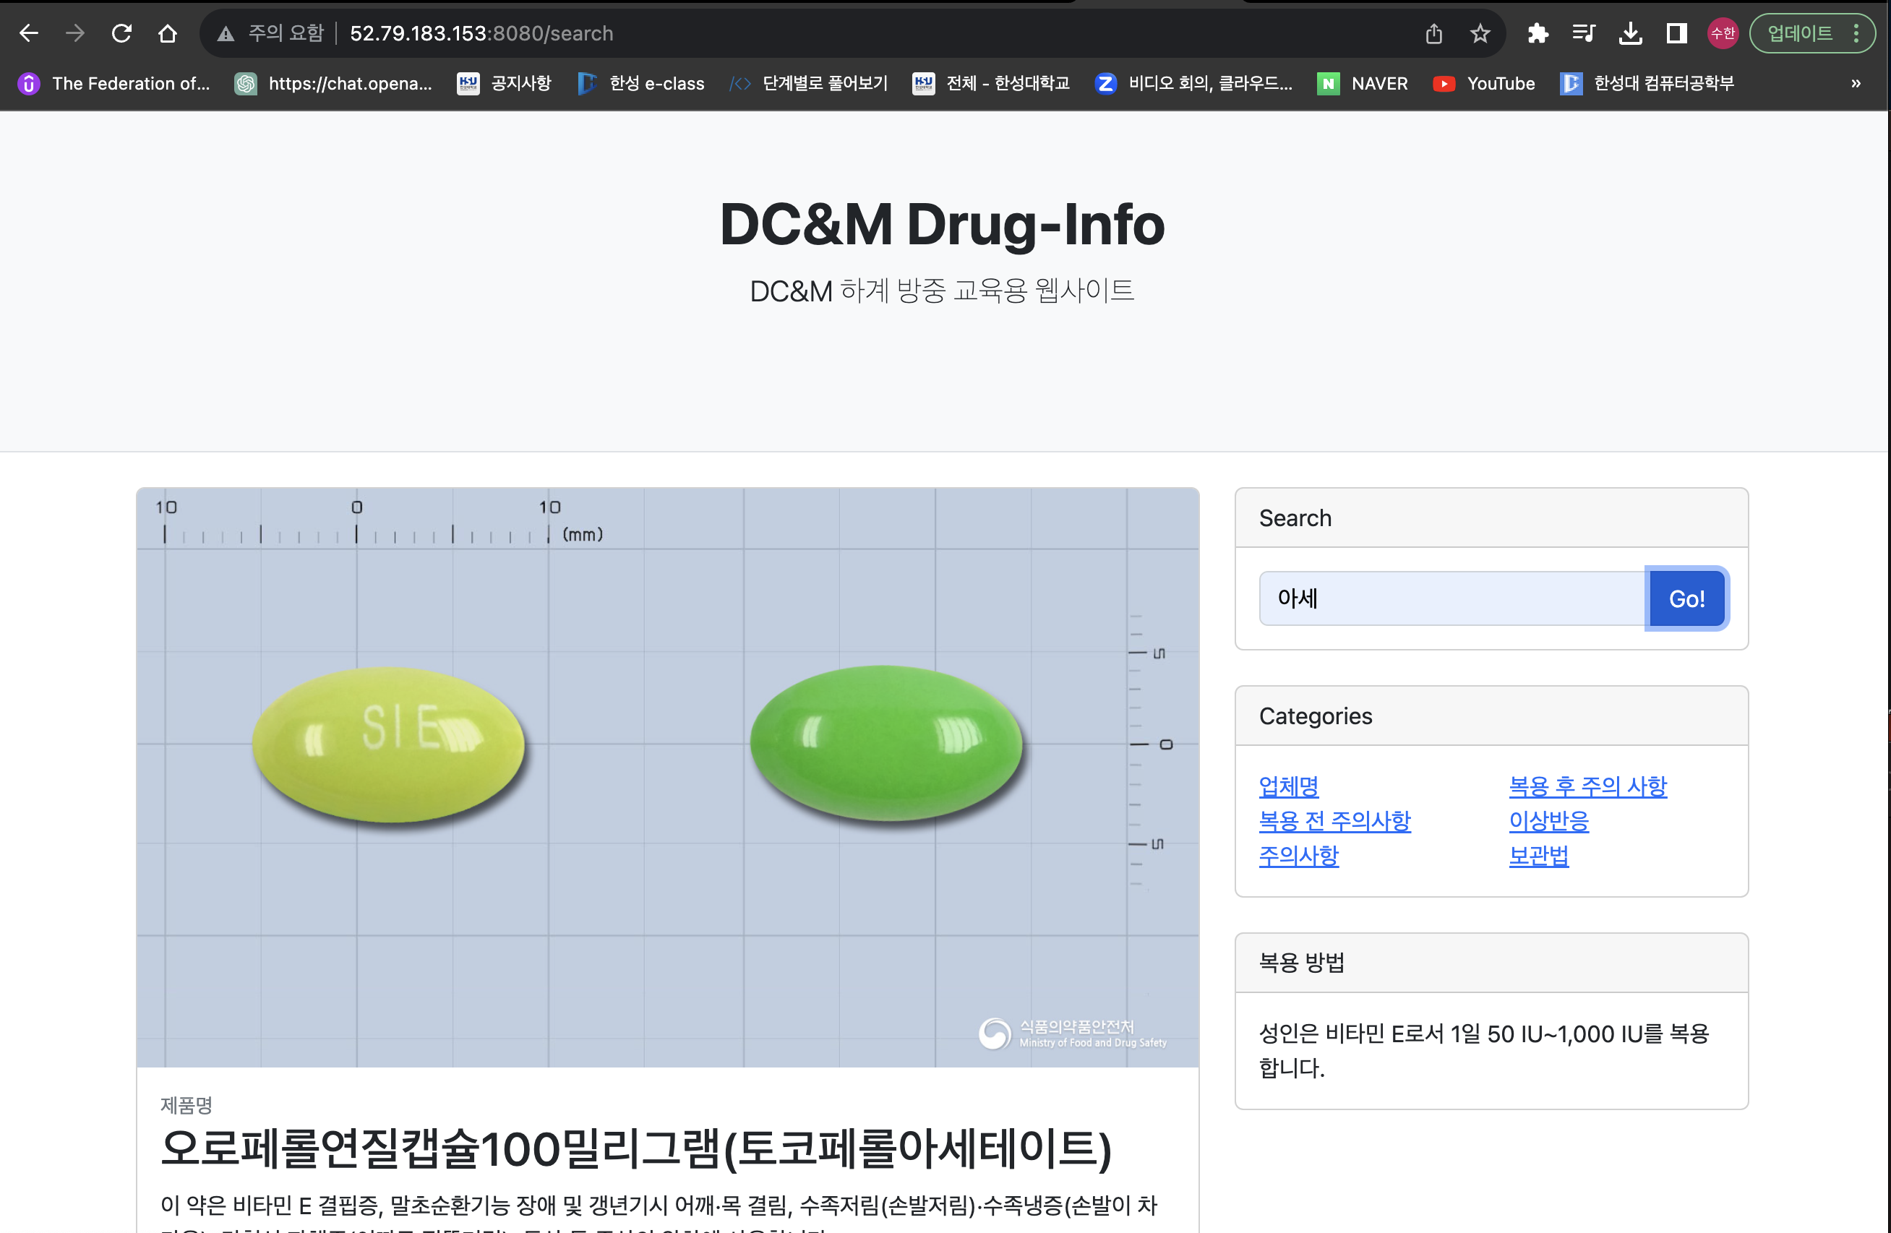The height and width of the screenshot is (1233, 1891).
Task: Click the browser back arrow
Action: pyautogui.click(x=29, y=33)
